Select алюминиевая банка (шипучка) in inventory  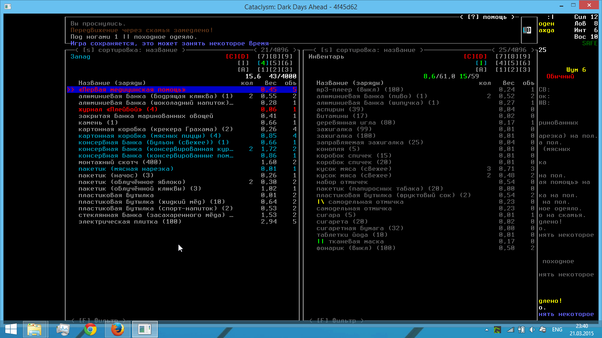pos(420,103)
